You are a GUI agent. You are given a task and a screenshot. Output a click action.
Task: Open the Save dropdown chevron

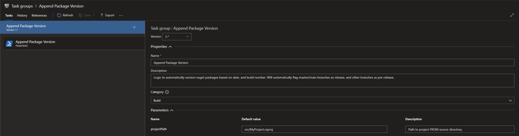(94, 15)
